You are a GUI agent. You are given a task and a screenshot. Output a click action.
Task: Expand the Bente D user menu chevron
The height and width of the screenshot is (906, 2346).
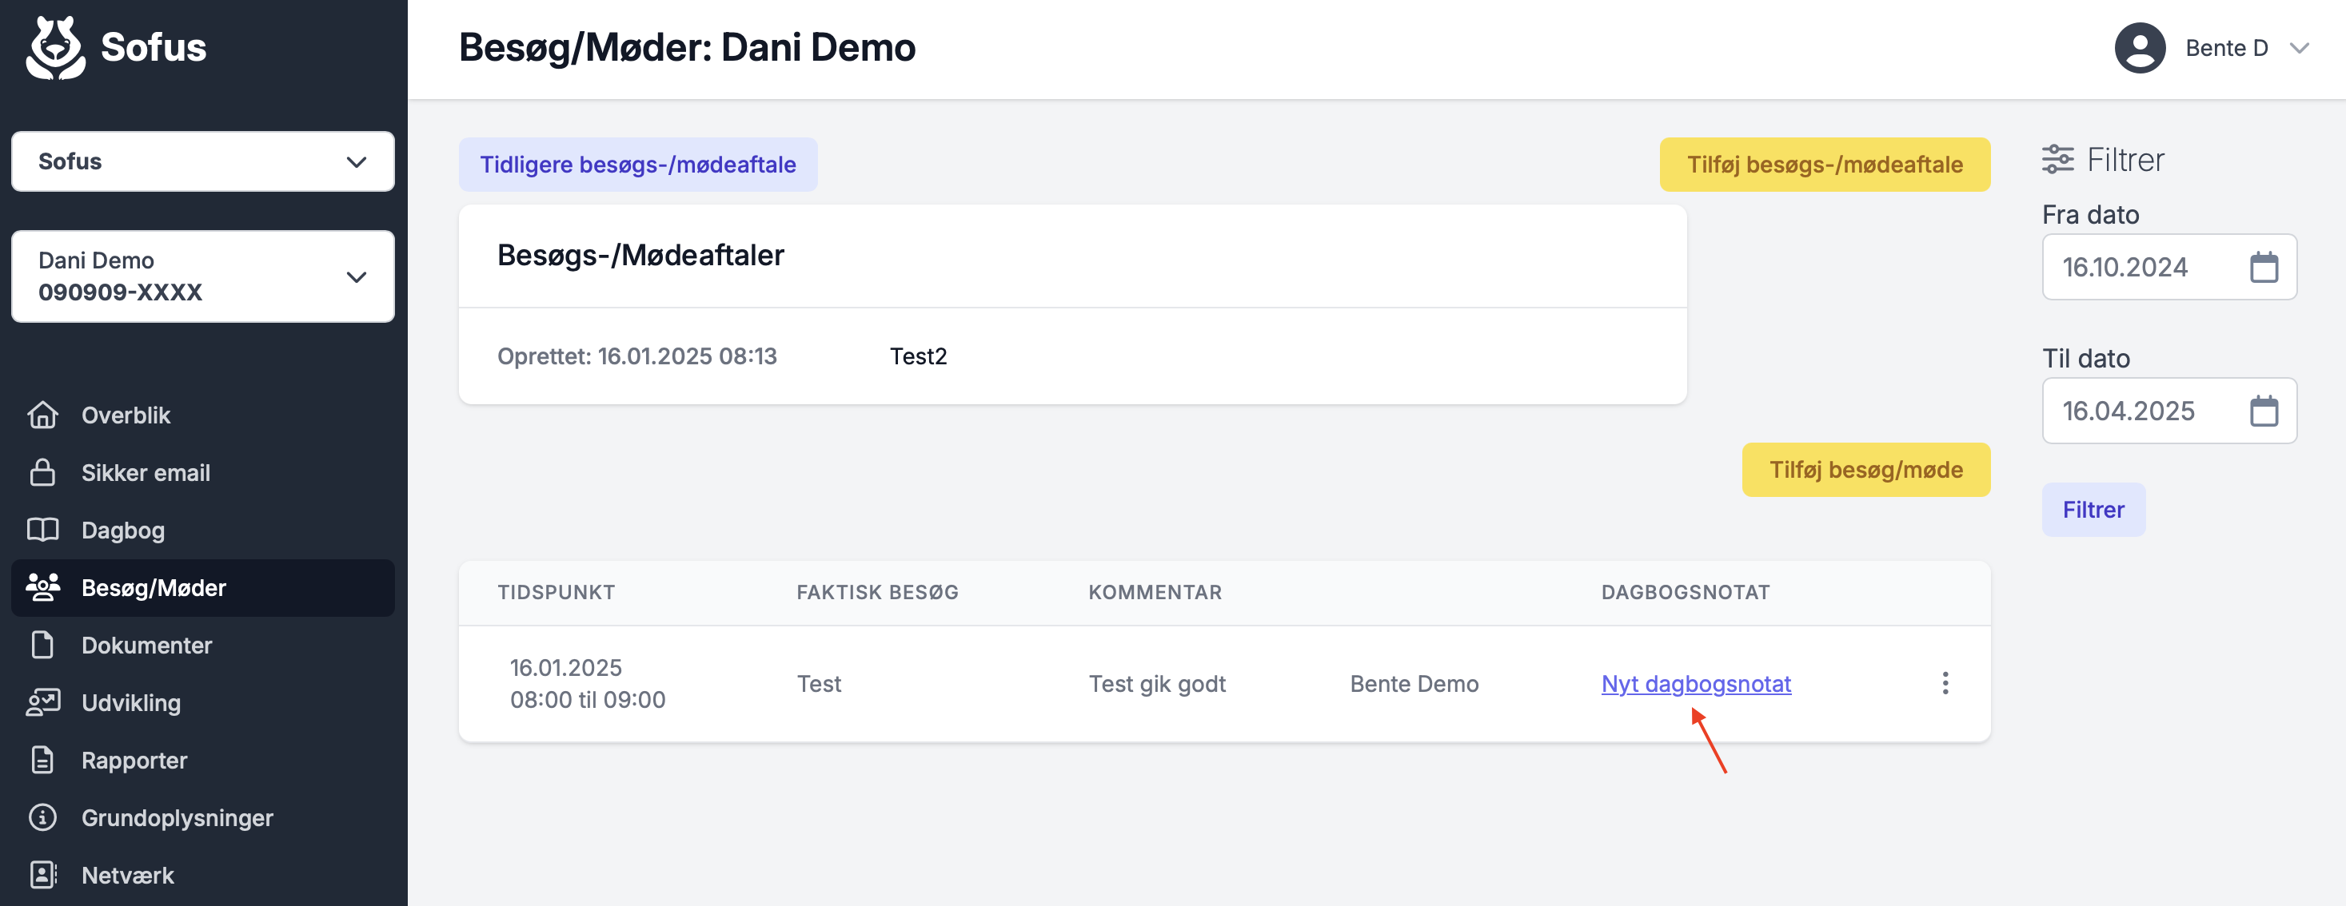[2300, 48]
